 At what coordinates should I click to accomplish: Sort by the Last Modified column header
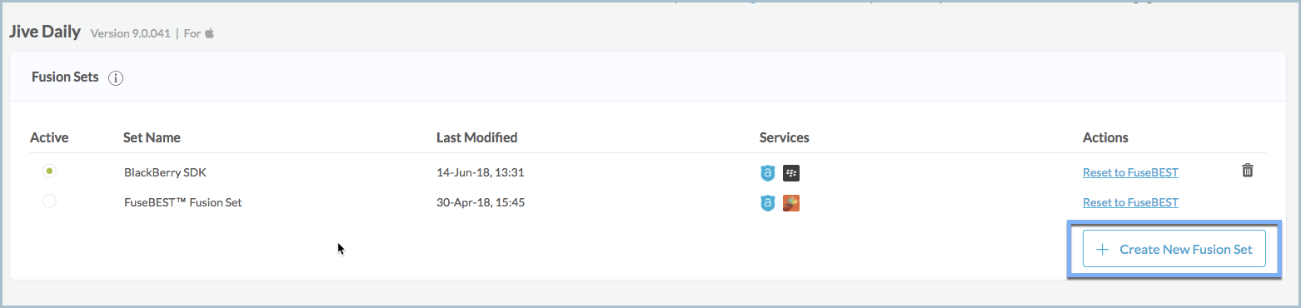coord(476,137)
